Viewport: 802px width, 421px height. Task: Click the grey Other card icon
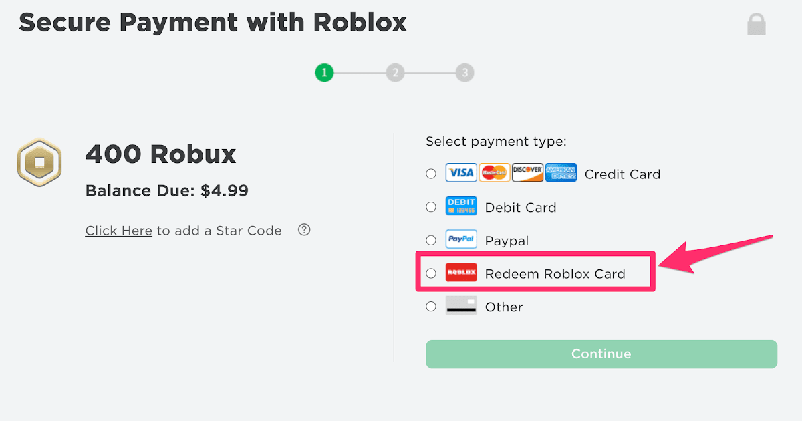pyautogui.click(x=461, y=306)
